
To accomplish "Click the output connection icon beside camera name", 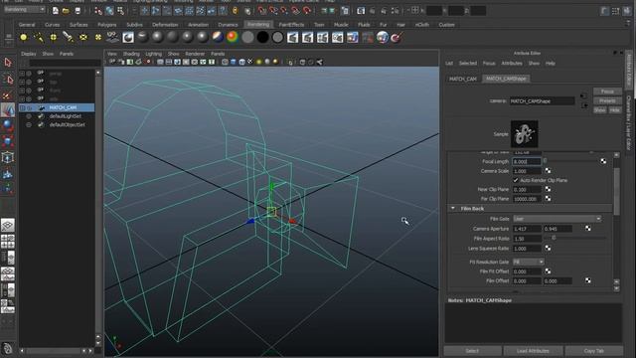I will 584,105.
